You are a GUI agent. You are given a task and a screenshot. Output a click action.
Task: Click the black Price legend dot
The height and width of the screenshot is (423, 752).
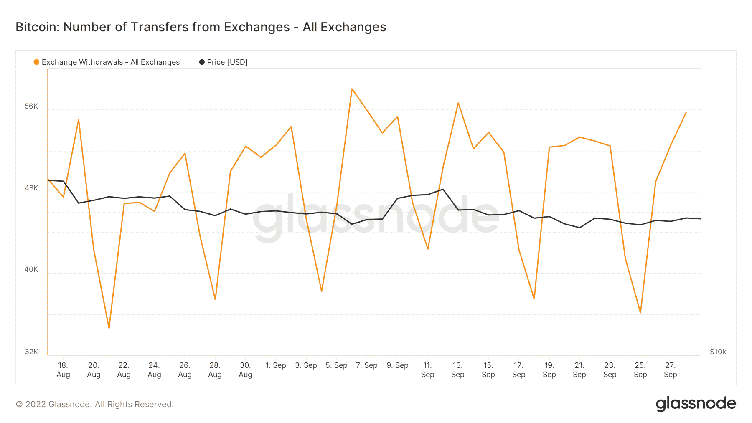[202, 62]
